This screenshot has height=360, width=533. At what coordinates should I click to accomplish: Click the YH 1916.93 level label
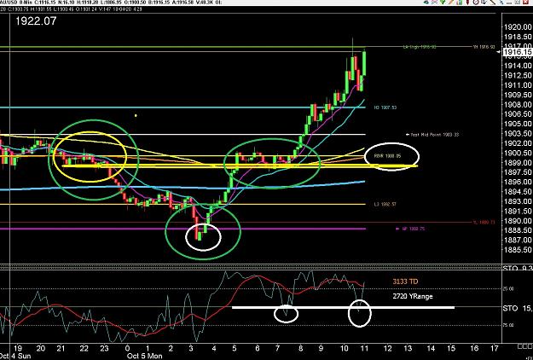point(484,47)
